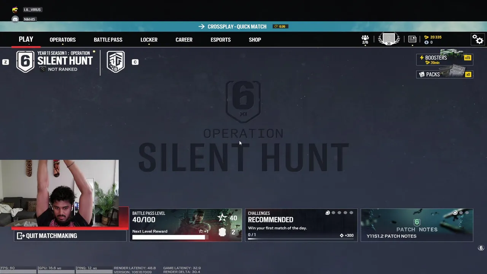487x274 pixels.
Task: Select the Rainbow Six shield ranked emblem
Action: click(25, 62)
